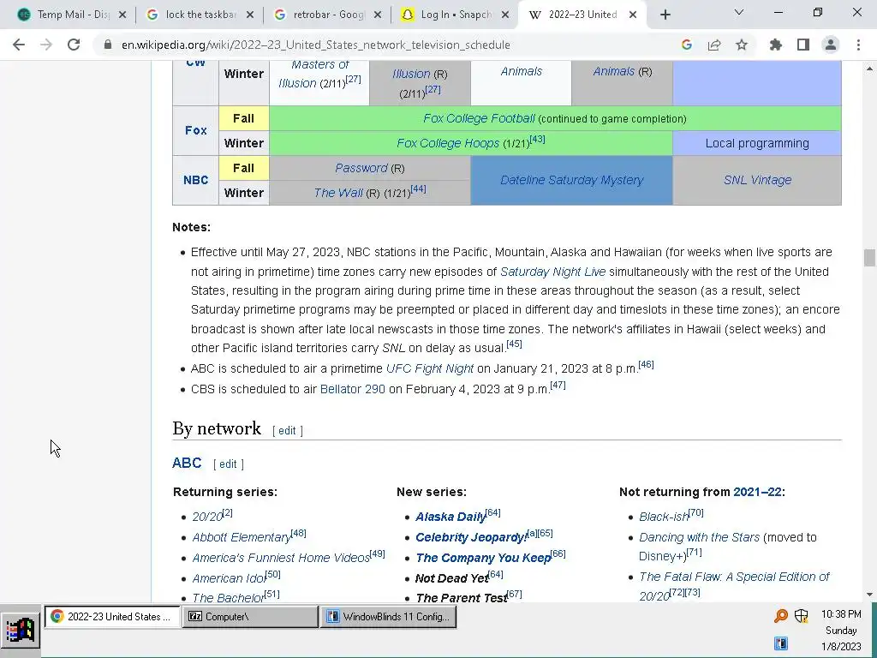Open Dateline Saturday Mystery link
The height and width of the screenshot is (658, 877).
click(x=571, y=180)
